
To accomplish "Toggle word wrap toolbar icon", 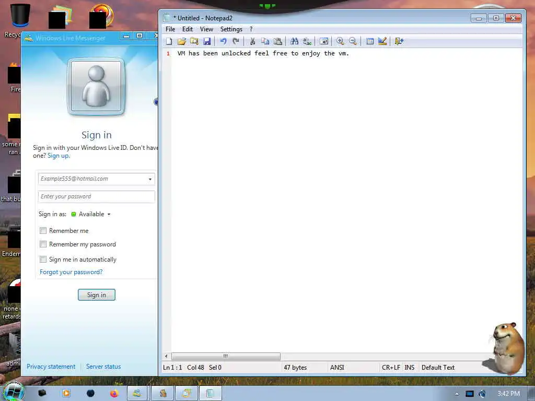I will coord(323,41).
